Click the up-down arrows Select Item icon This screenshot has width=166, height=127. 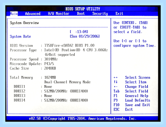pos(115,82)
